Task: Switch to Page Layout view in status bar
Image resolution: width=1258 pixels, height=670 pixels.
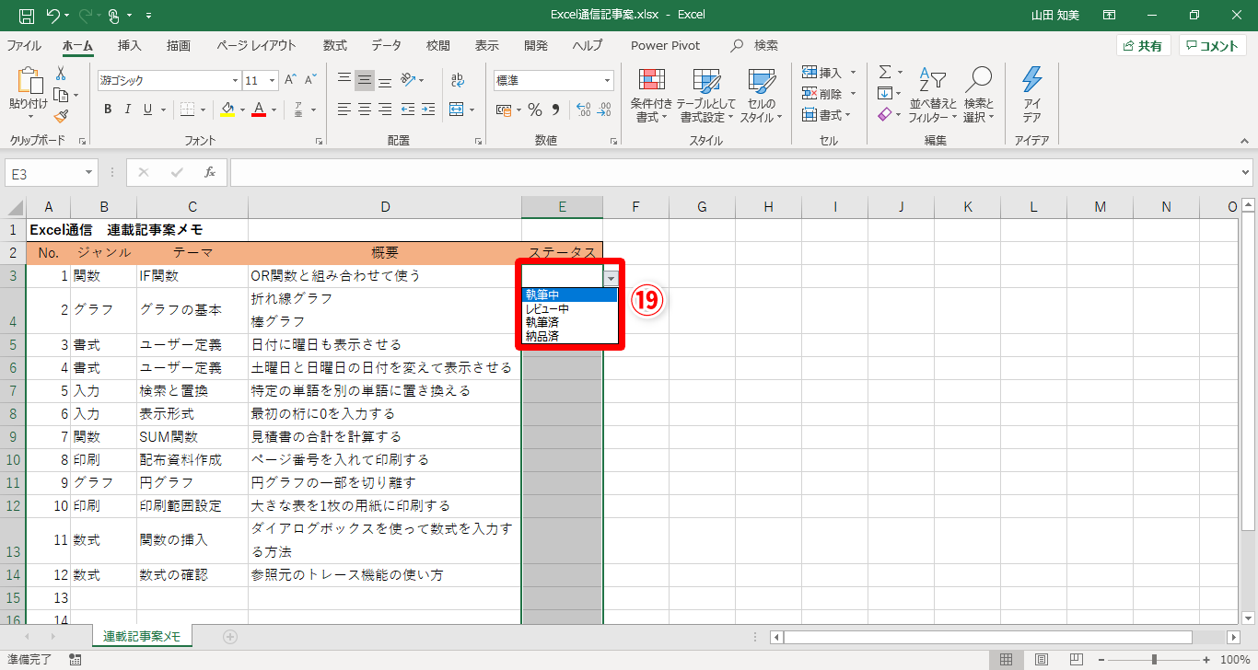Action: pos(1042,660)
